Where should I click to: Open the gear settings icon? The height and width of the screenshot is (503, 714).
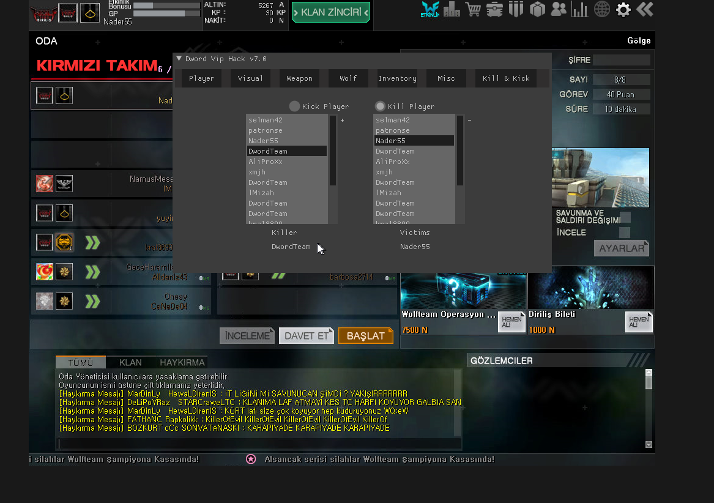click(x=623, y=10)
